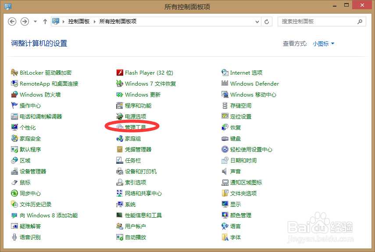
Task: Open the BitLocker 驱动器加密 icon
Action: [14, 72]
